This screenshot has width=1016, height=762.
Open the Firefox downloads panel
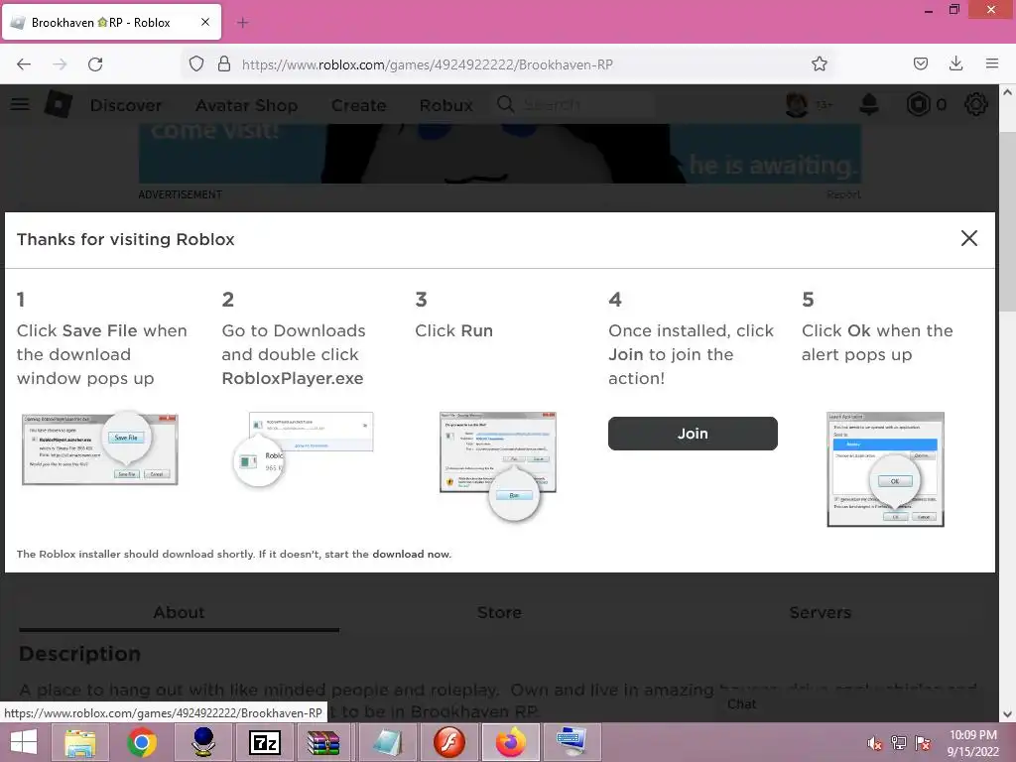955,63
